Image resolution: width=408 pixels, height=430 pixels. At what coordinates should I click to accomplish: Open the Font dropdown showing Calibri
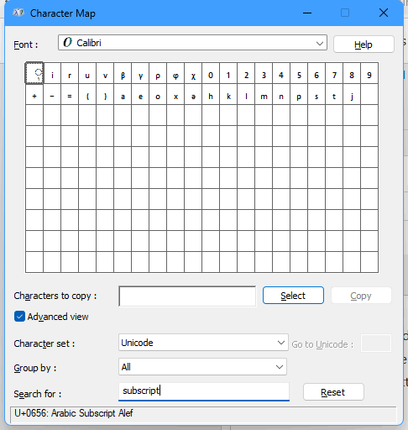[x=192, y=43]
